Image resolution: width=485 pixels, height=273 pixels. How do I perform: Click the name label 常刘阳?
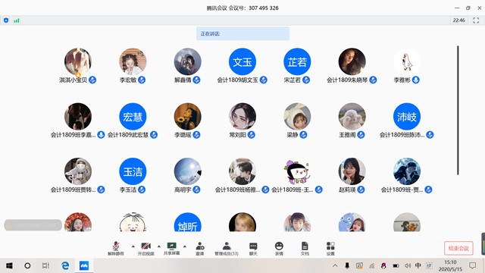click(x=237, y=135)
